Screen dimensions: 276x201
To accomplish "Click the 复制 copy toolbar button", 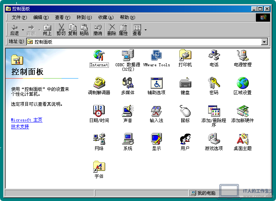I will point(72,30).
